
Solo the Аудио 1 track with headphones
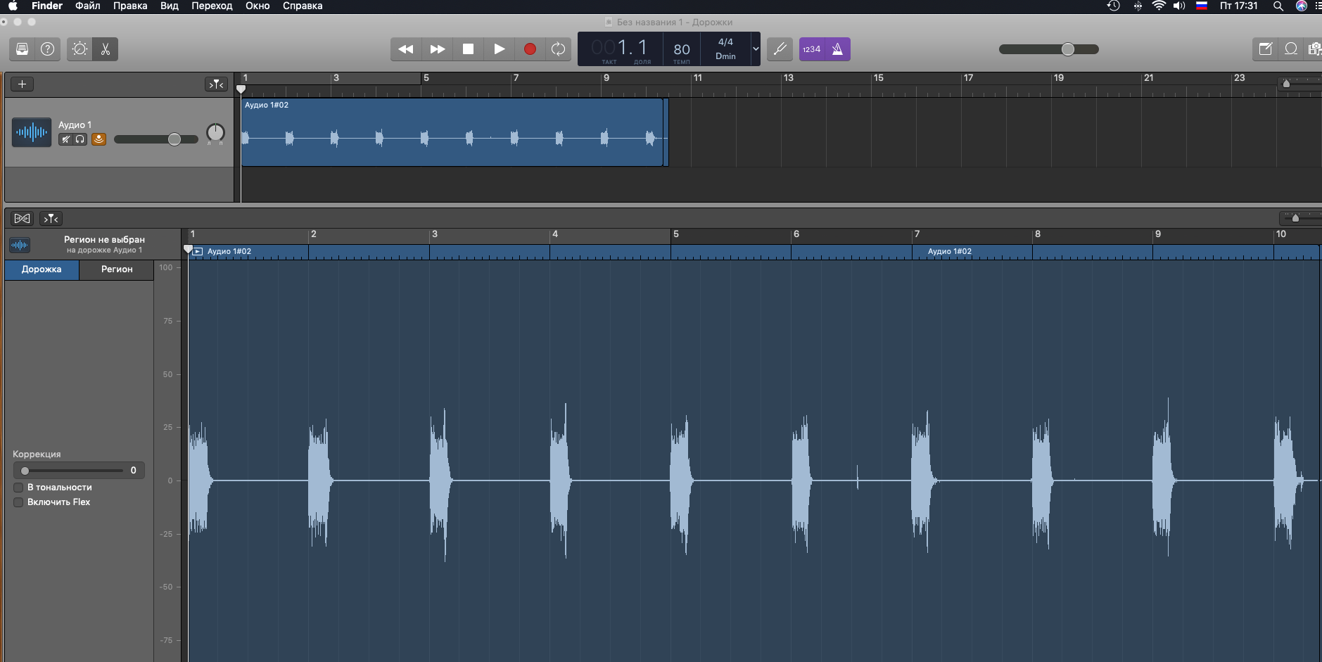80,139
